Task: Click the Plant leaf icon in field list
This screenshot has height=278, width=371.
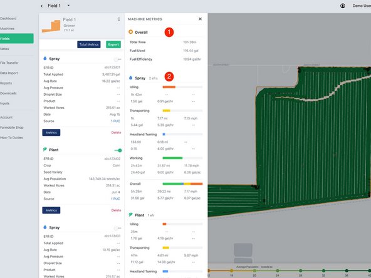Action: coord(45,150)
